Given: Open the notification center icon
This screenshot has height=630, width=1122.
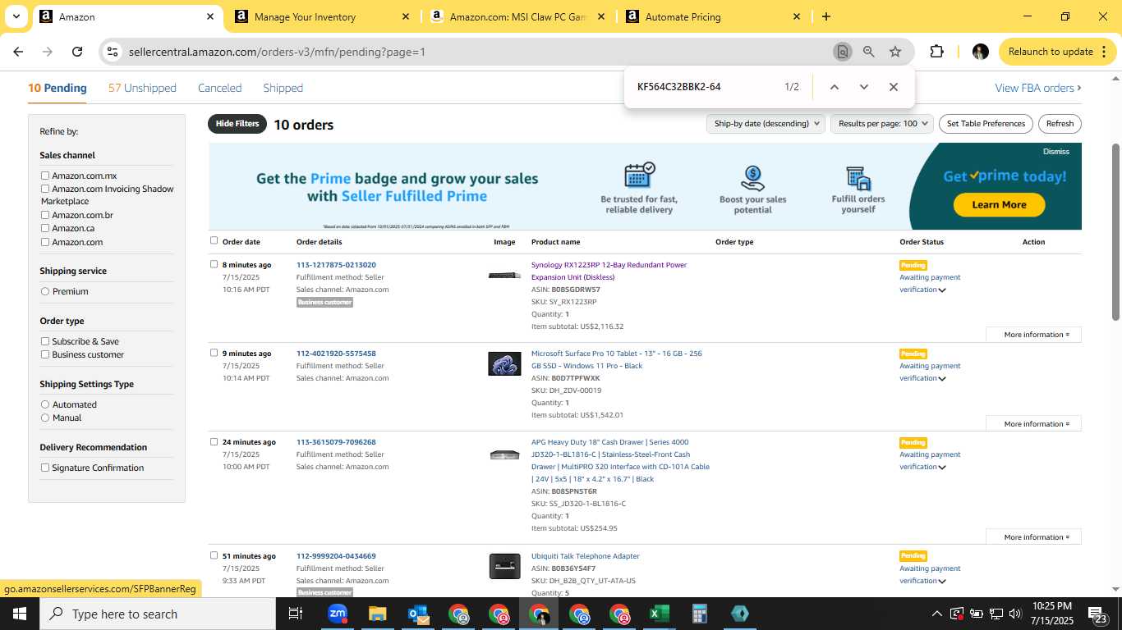Looking at the screenshot, I should 1097,614.
